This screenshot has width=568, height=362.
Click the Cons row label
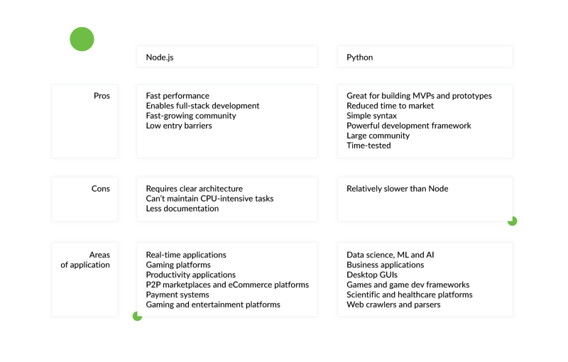(x=101, y=189)
